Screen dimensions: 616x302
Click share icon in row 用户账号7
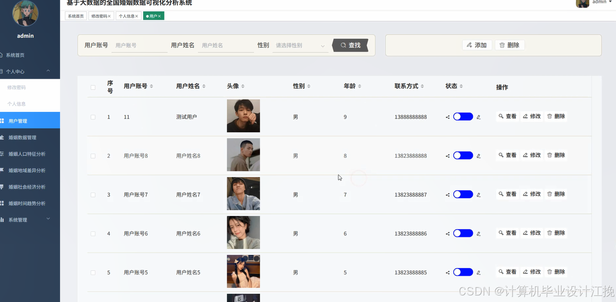447,195
